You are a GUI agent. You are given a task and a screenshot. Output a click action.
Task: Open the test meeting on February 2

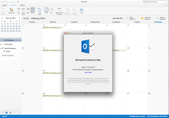click(53, 28)
